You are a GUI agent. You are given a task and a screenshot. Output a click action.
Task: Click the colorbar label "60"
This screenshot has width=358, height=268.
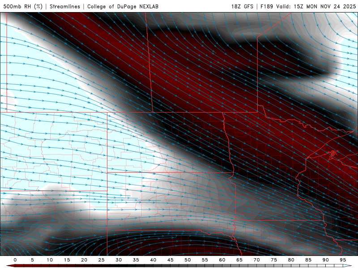pos(222,260)
